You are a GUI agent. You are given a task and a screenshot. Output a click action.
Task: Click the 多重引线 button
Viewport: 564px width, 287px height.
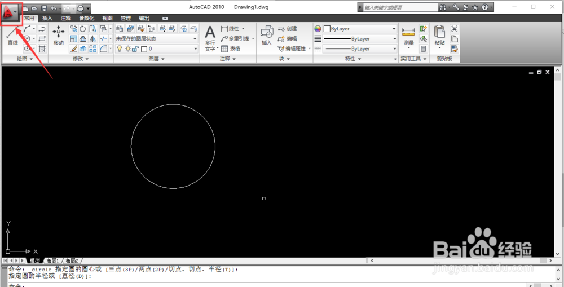pyautogui.click(x=237, y=38)
